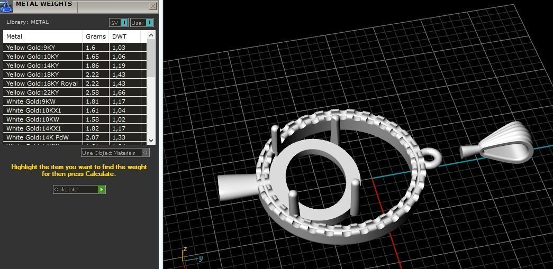This screenshot has height=269, width=553.
Task: Select the White Gold:14K PdW row
Action: pos(75,137)
